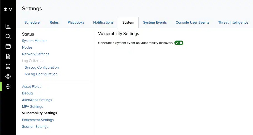Screen dimensions: 253x135
Task: Open the System Monitor link
Action: click(34, 41)
